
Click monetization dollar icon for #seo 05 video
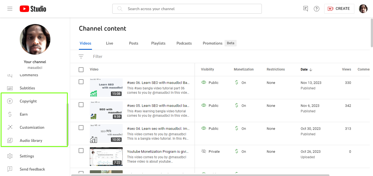tap(237, 105)
